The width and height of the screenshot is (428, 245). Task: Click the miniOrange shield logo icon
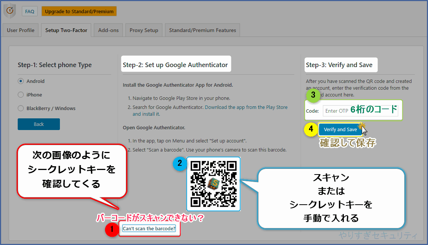10,11
